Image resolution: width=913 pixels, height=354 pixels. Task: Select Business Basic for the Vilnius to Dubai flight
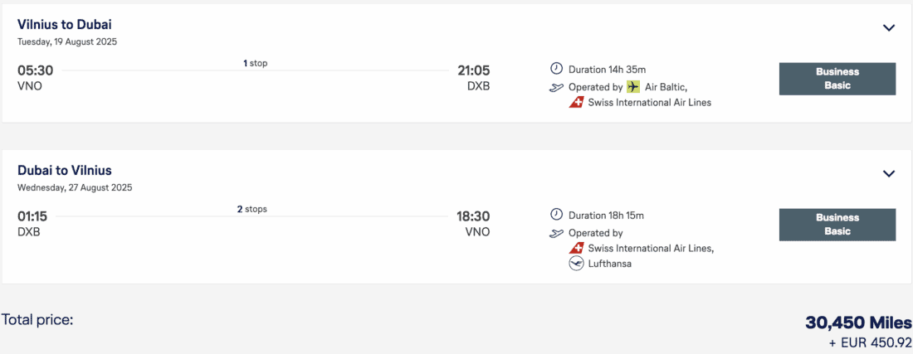tap(837, 79)
